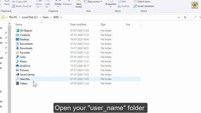Select the Links folder icon
The width and height of the screenshot is (201, 113).
(x=18, y=57)
